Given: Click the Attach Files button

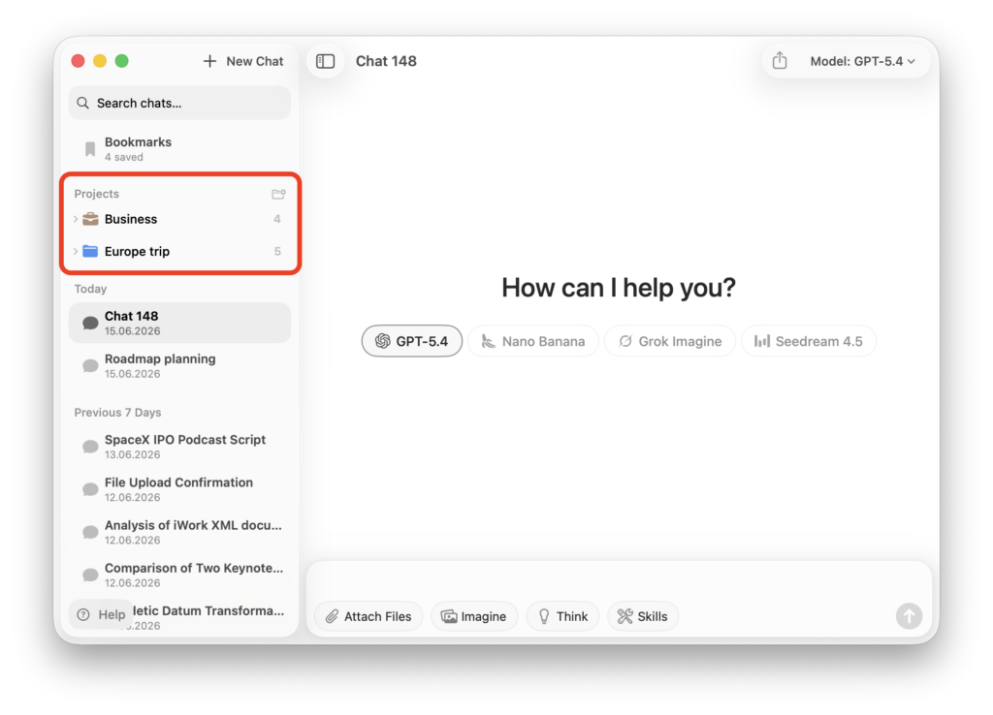Looking at the screenshot, I should click(368, 616).
